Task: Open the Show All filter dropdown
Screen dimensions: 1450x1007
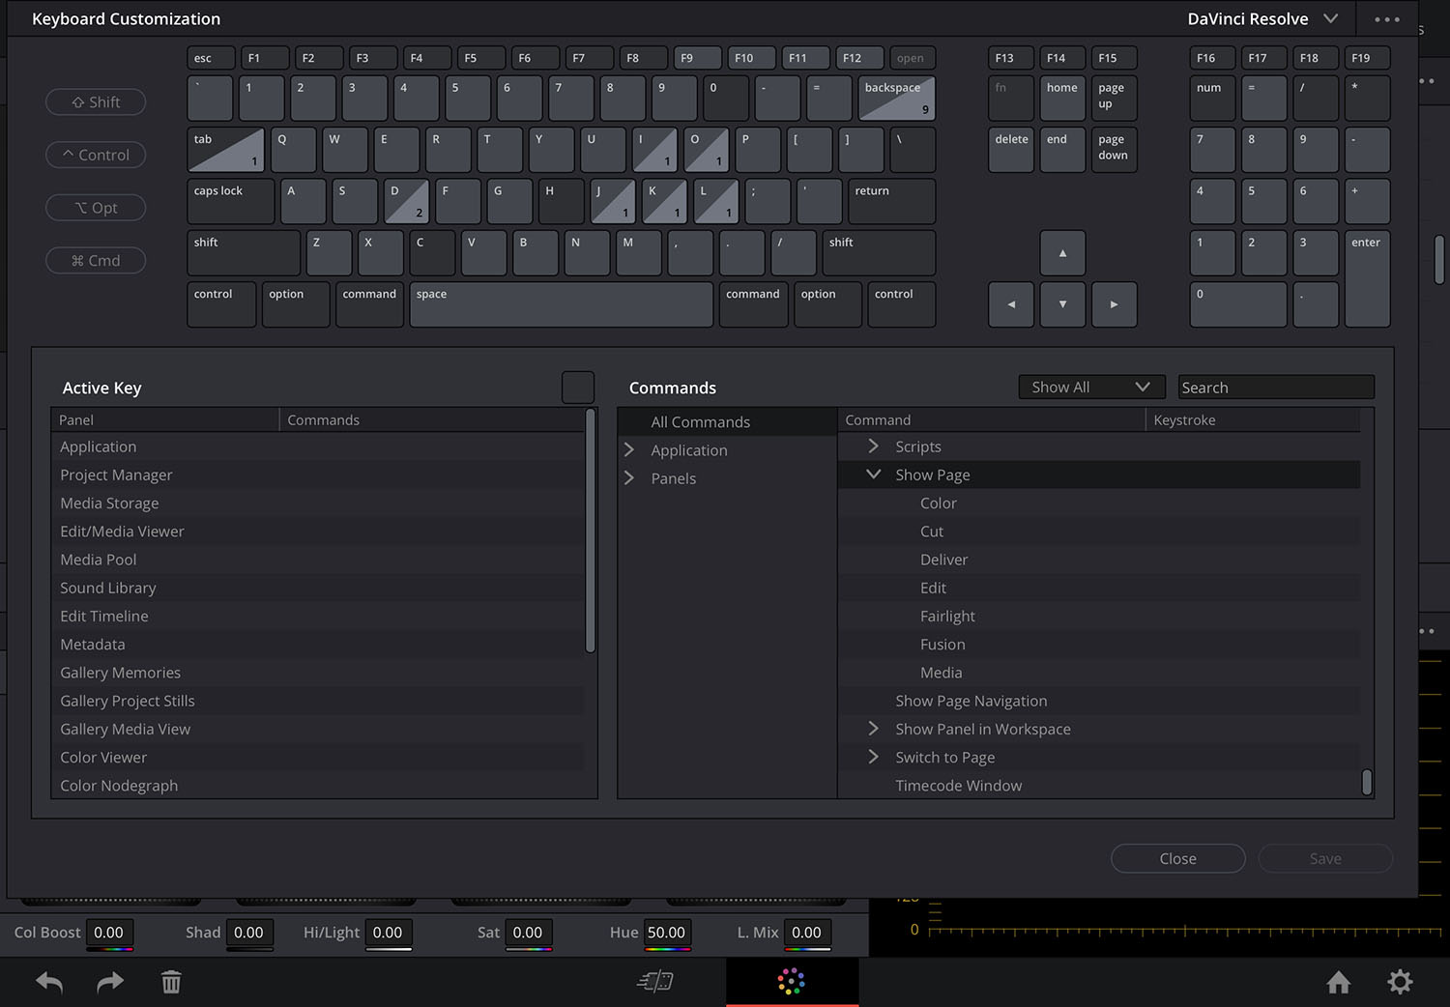Action: pos(1090,388)
